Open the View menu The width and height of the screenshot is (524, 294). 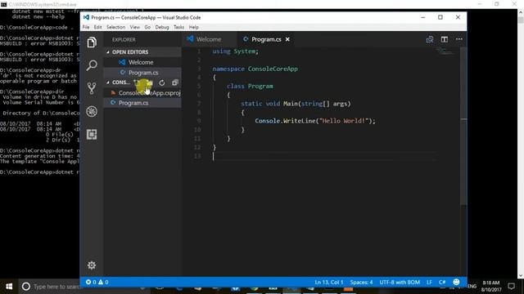134,27
